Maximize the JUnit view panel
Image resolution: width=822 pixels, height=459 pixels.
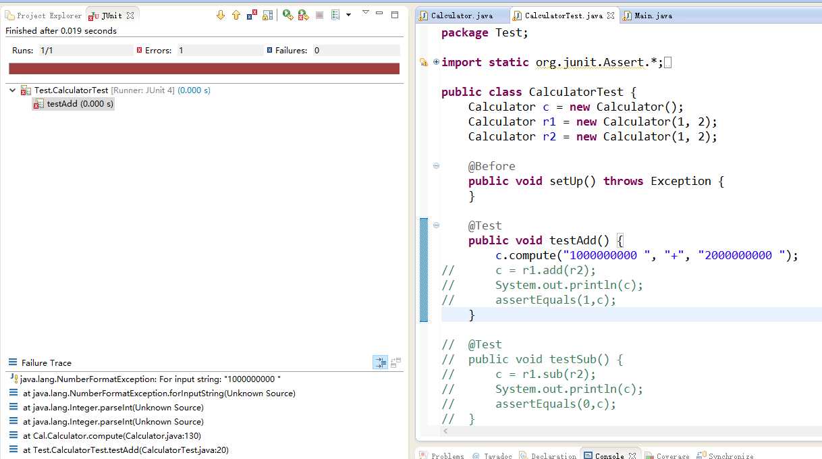coord(395,14)
